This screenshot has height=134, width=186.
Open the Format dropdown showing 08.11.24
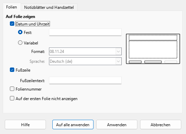point(85,52)
